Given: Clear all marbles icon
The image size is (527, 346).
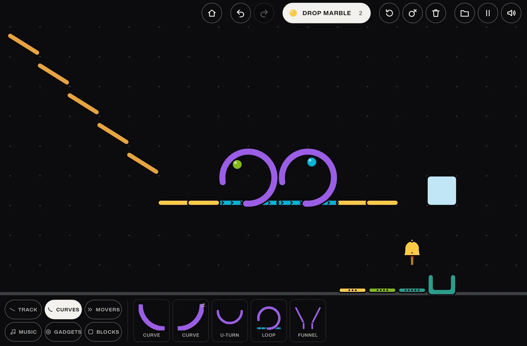Looking at the screenshot, I should [x=412, y=13].
